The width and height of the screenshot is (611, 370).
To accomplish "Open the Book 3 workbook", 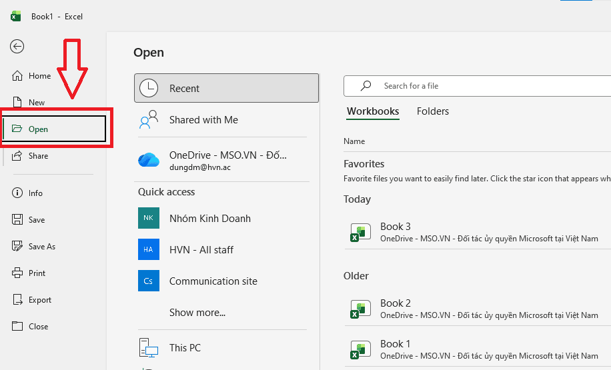I will point(478,232).
